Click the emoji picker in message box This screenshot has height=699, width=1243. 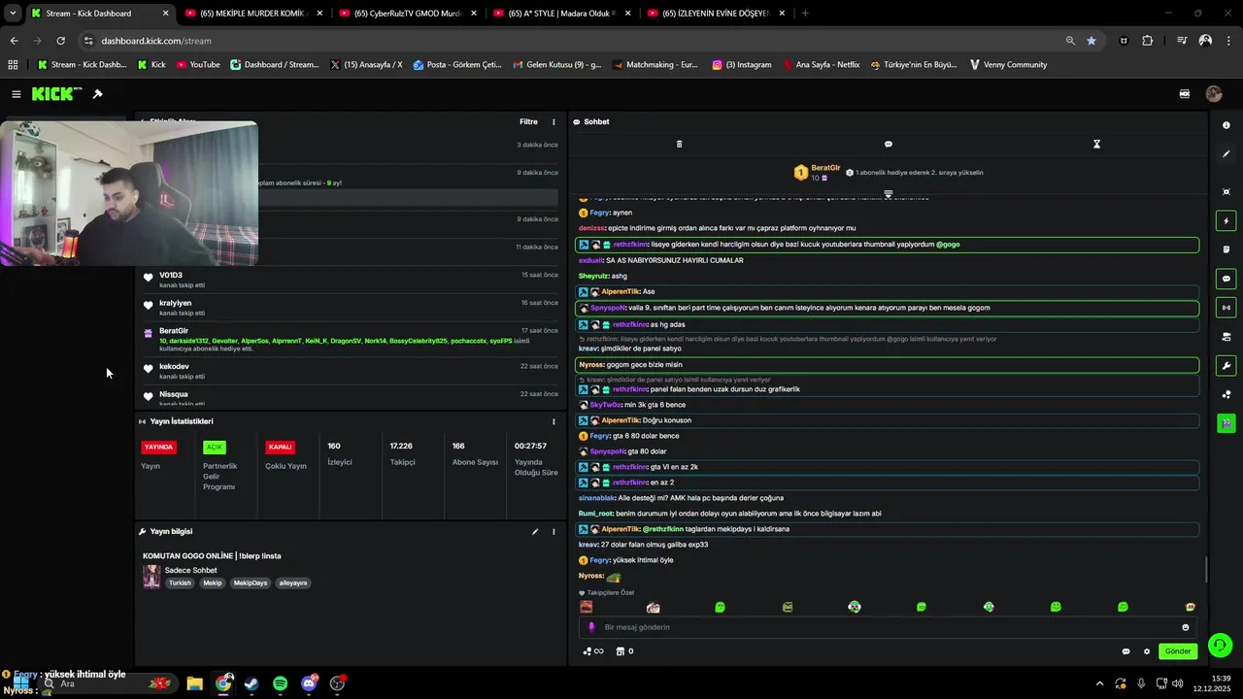click(x=1185, y=627)
